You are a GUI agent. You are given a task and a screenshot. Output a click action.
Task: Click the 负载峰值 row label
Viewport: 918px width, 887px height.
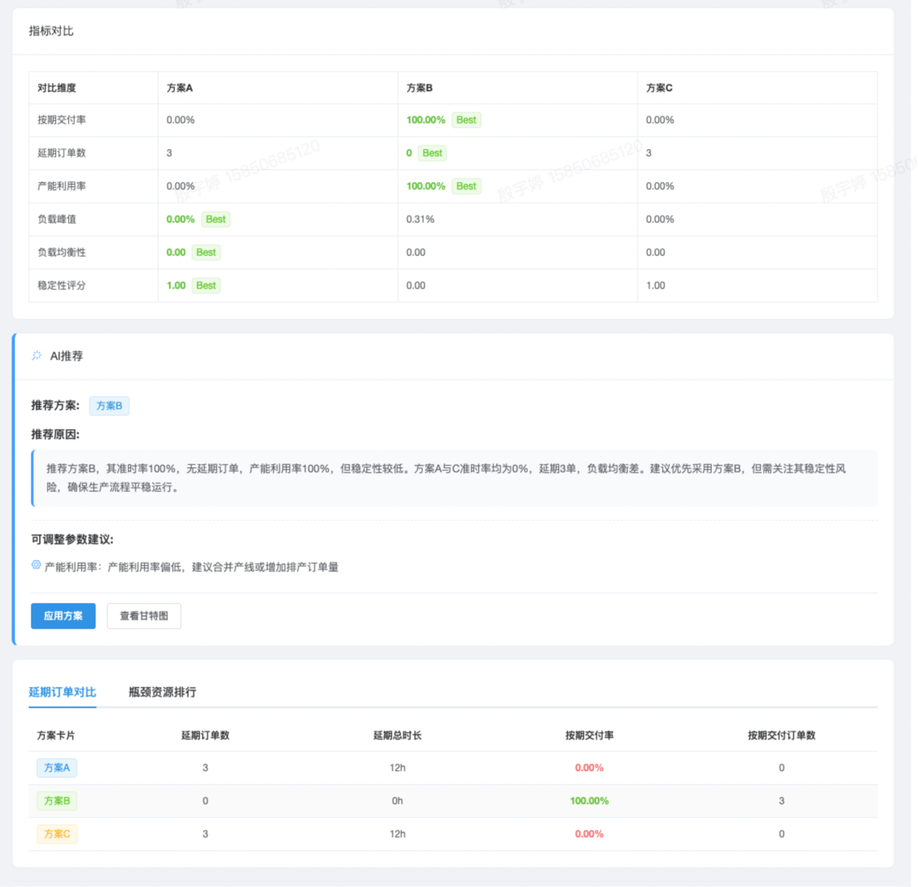coord(57,219)
